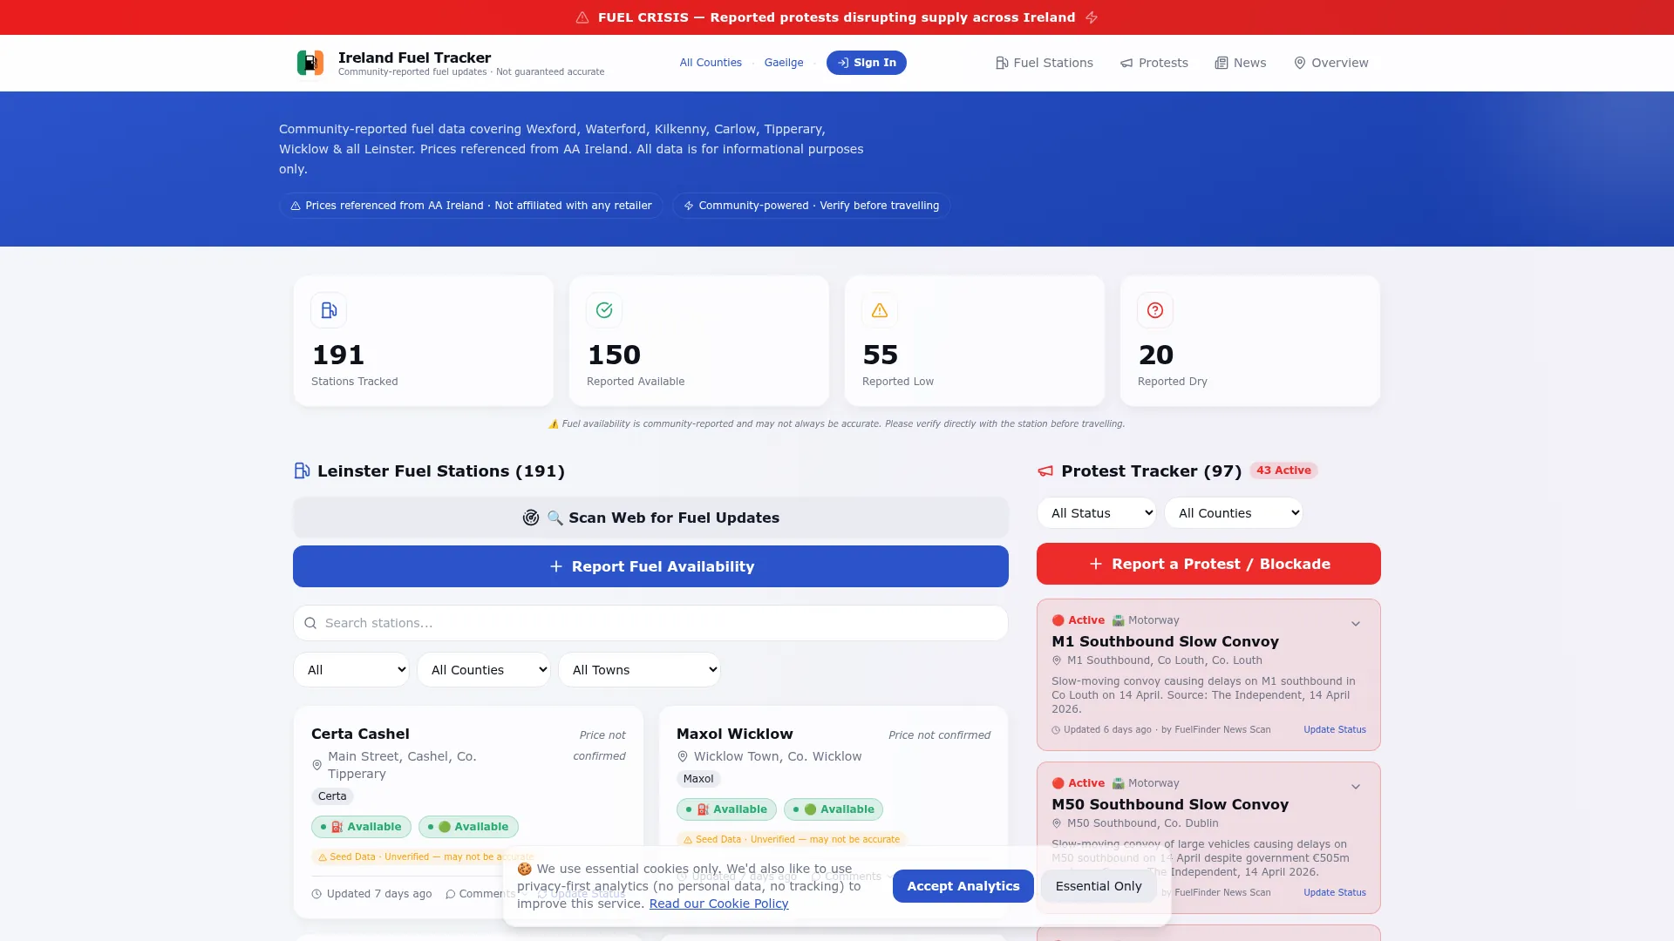Click the globe icon in Scan Web bar
The width and height of the screenshot is (1674, 941).
[x=531, y=518]
